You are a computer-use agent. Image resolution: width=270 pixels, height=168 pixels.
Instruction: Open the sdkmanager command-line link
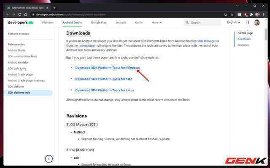pos(87,46)
